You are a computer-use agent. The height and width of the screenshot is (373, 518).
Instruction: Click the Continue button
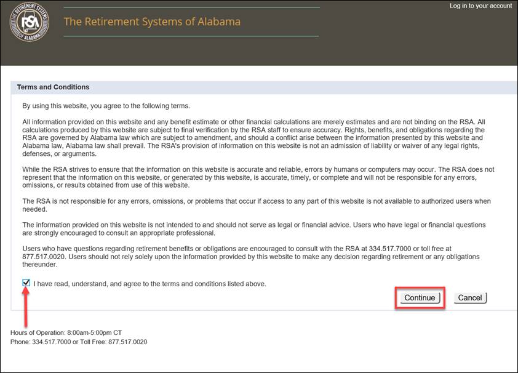420,298
